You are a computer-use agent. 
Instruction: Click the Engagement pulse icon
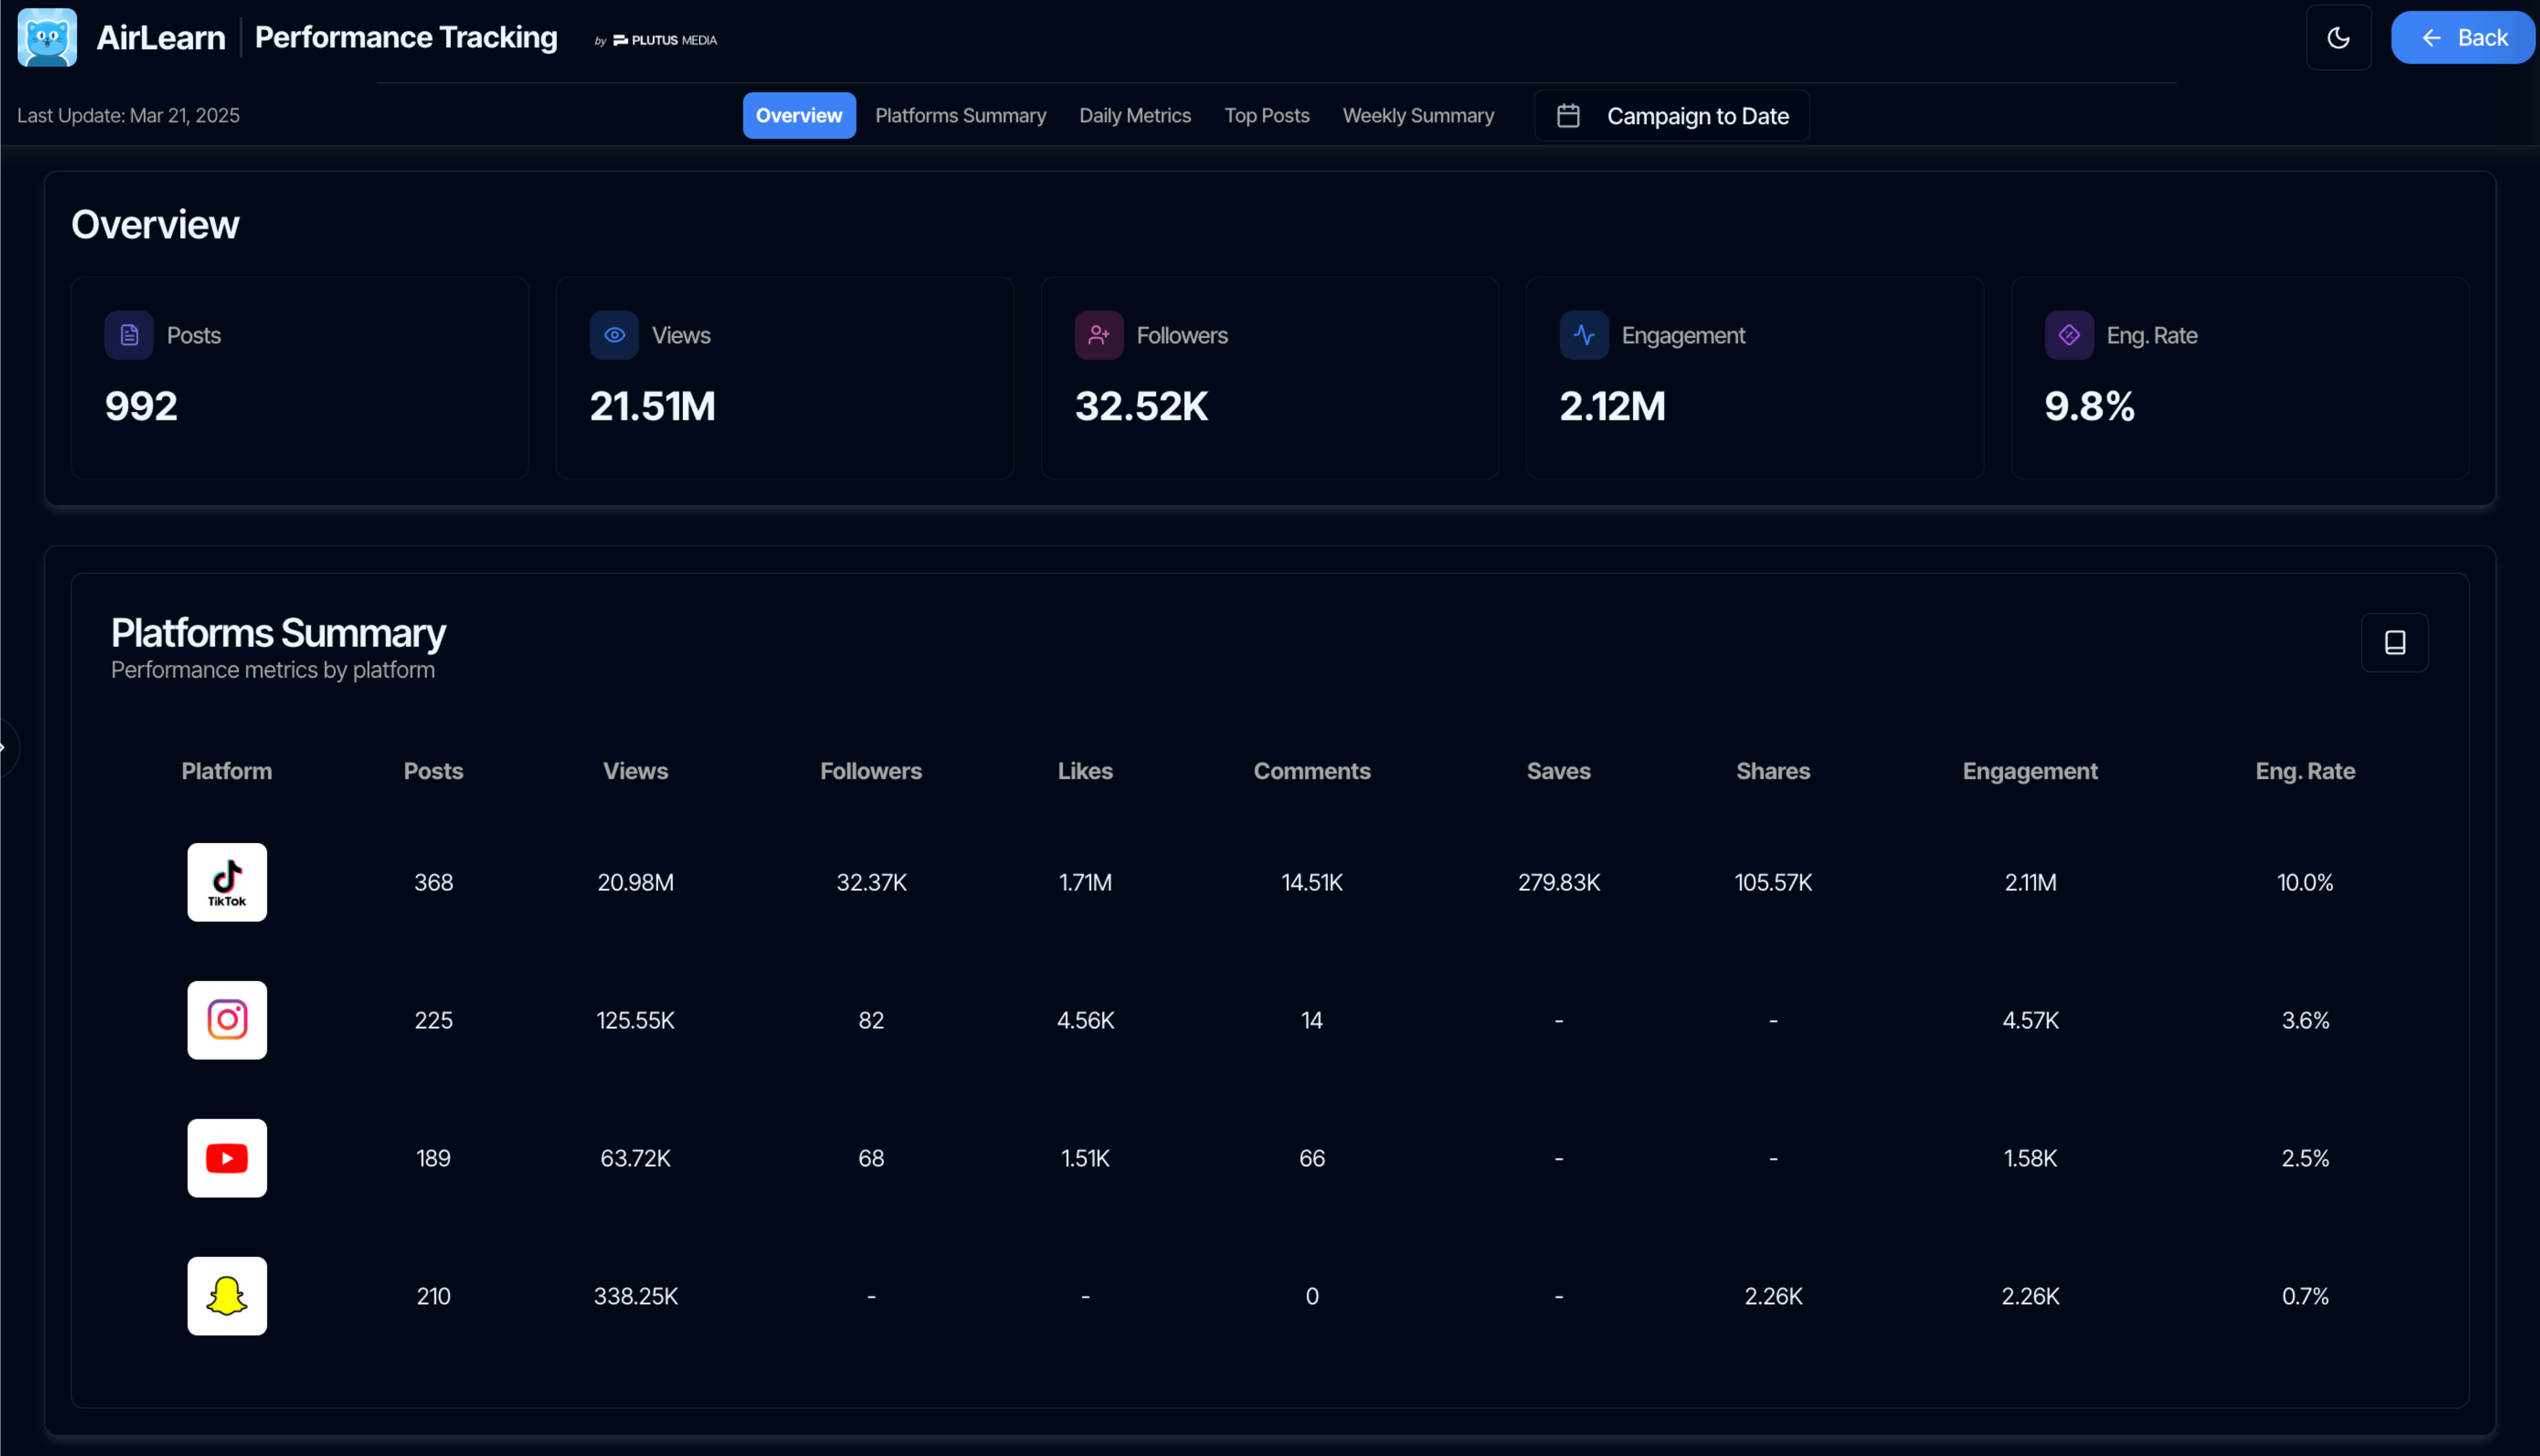[1583, 335]
